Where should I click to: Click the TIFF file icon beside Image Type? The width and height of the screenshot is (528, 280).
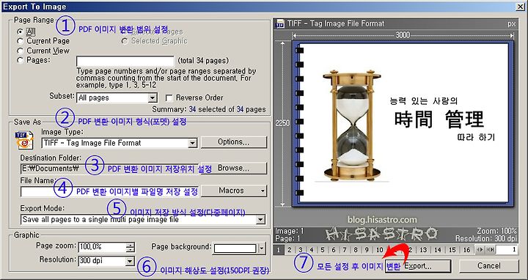(24, 140)
